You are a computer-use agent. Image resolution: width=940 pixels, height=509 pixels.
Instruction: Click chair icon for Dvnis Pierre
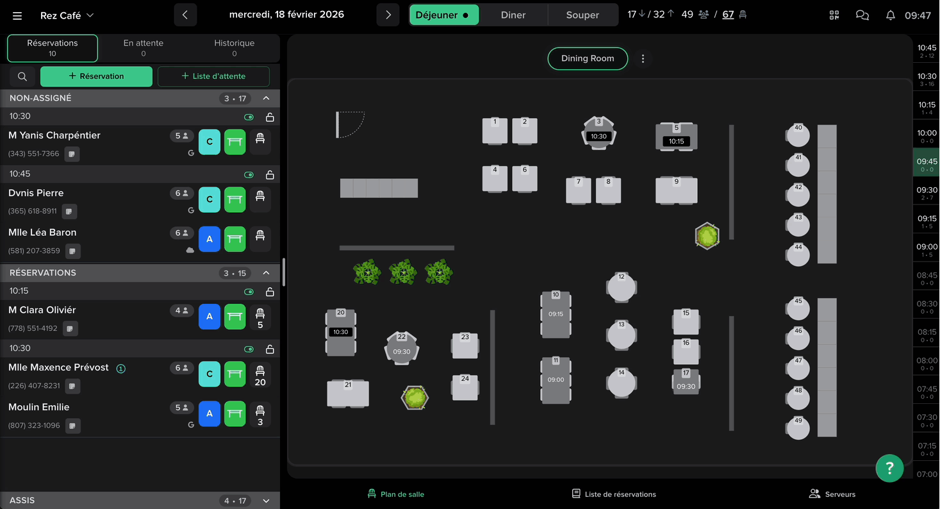pos(260,199)
